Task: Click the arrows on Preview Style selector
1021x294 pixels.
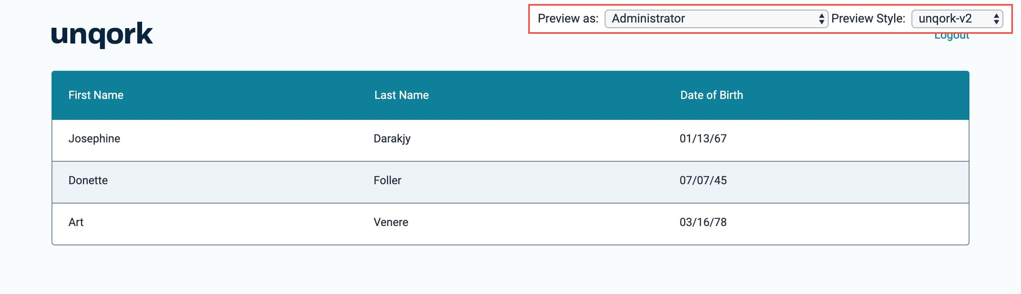Action: [x=996, y=19]
